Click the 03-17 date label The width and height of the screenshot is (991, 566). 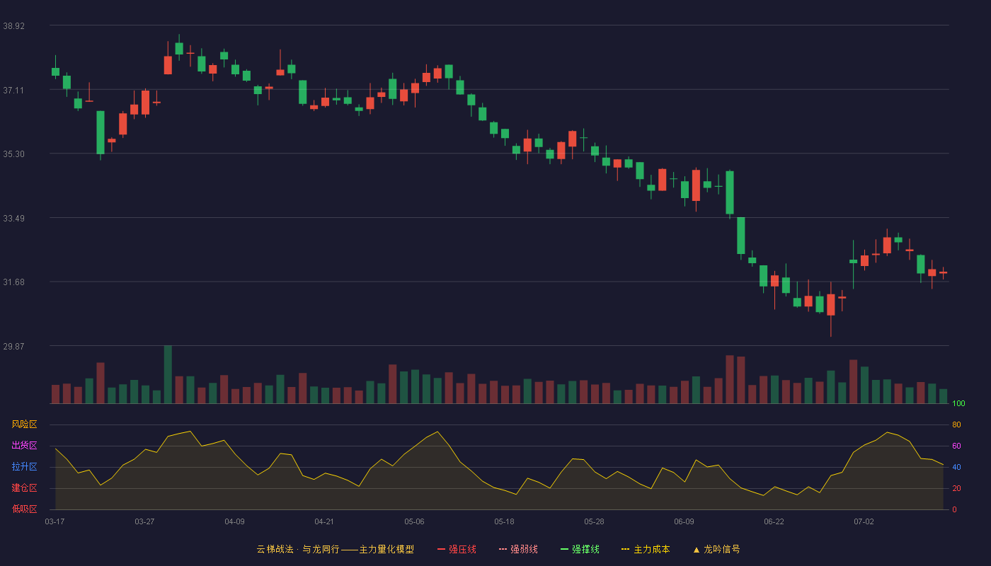point(55,521)
